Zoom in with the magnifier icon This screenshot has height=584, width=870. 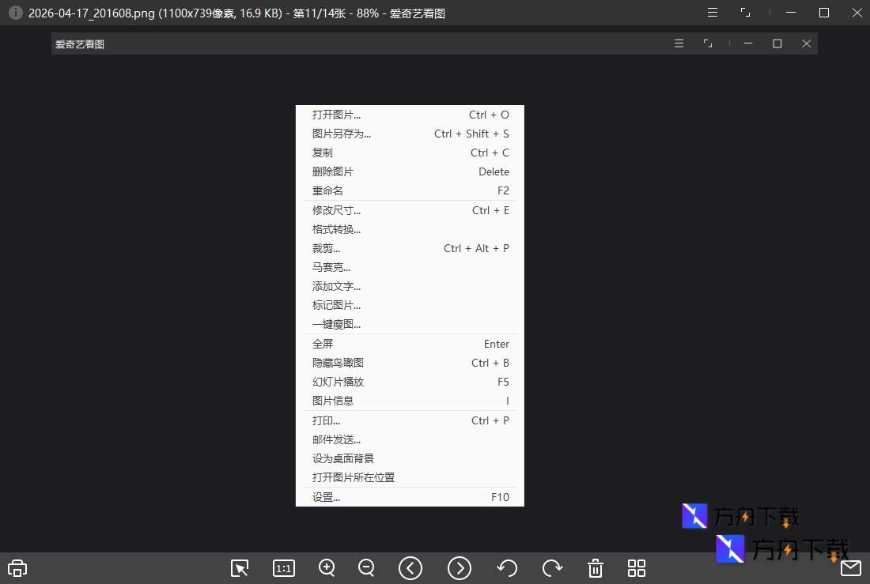pyautogui.click(x=327, y=568)
